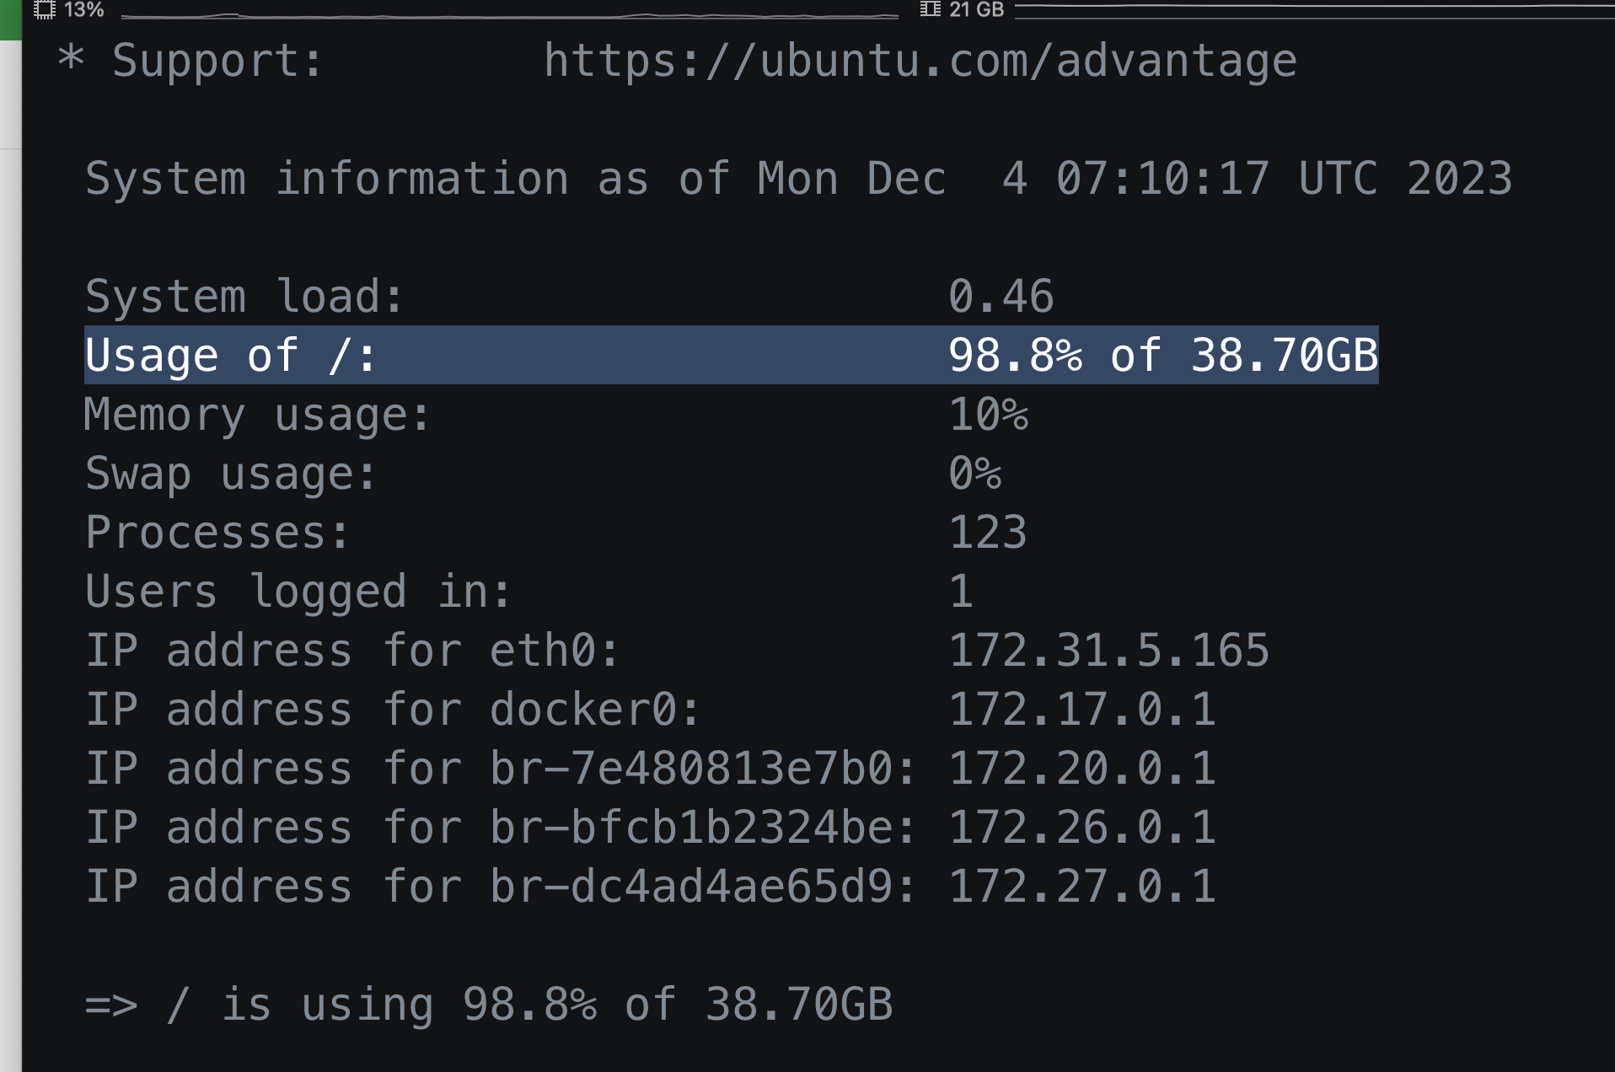Click the highlighted 'Usage of /:' line
The width and height of the screenshot is (1615, 1072).
(x=231, y=355)
